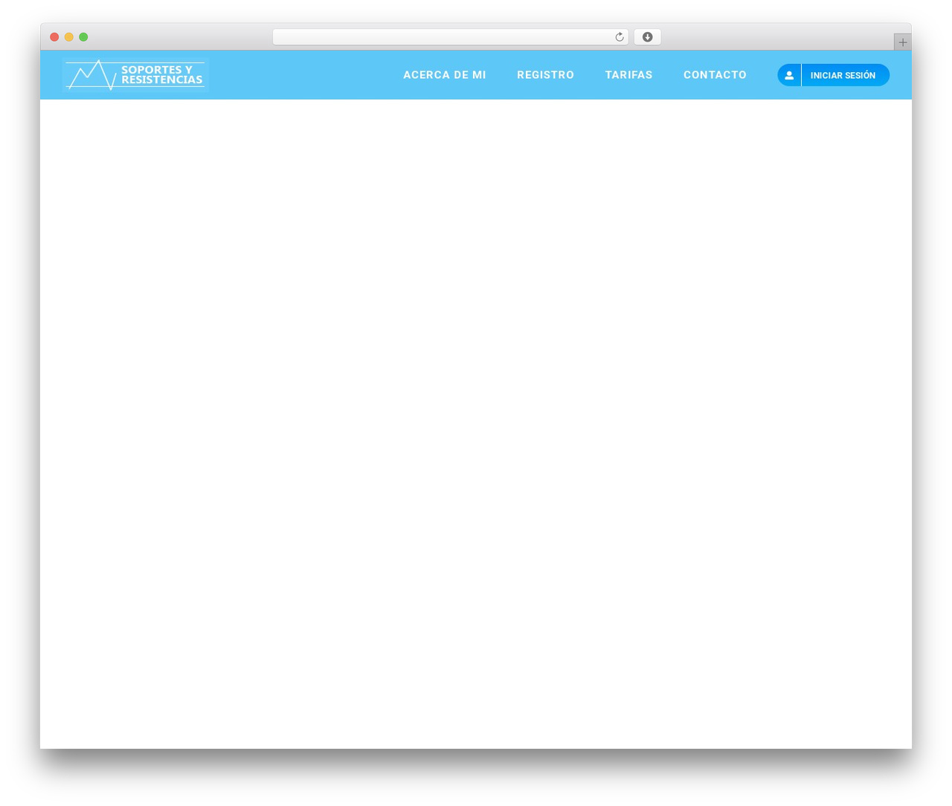Maximize the window with green button

point(83,37)
